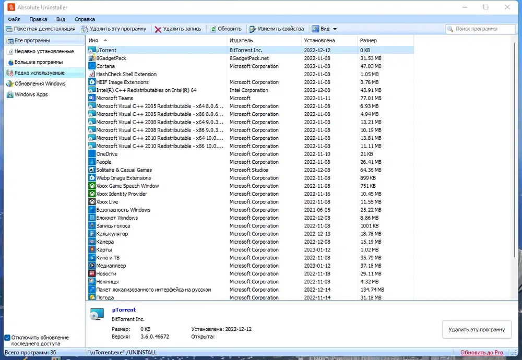522x360 pixels.
Task: Sort by the Имя column header arrow
Action: pyautogui.click(x=105, y=40)
